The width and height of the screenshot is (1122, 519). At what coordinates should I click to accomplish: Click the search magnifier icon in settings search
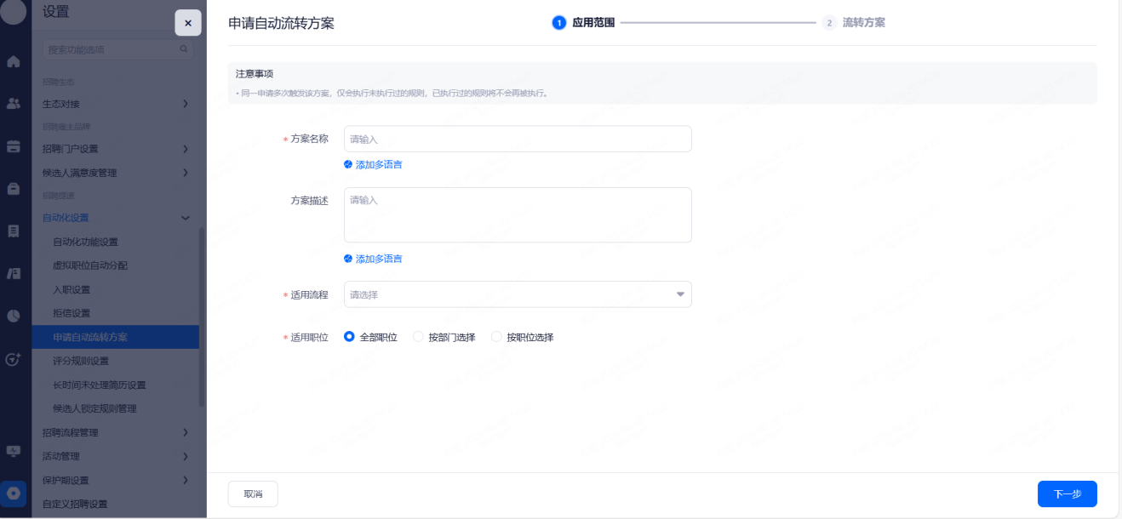pos(183,50)
